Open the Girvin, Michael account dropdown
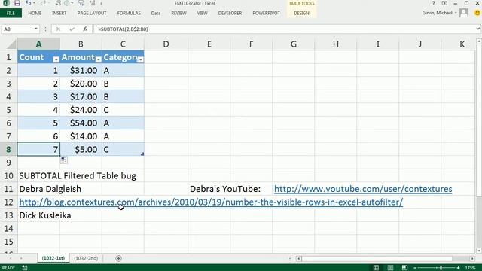This screenshot has height=271, width=482. point(439,13)
